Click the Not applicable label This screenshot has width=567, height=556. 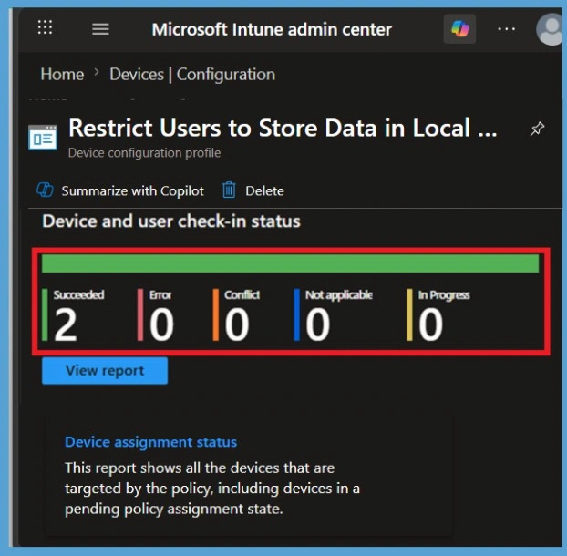(339, 295)
